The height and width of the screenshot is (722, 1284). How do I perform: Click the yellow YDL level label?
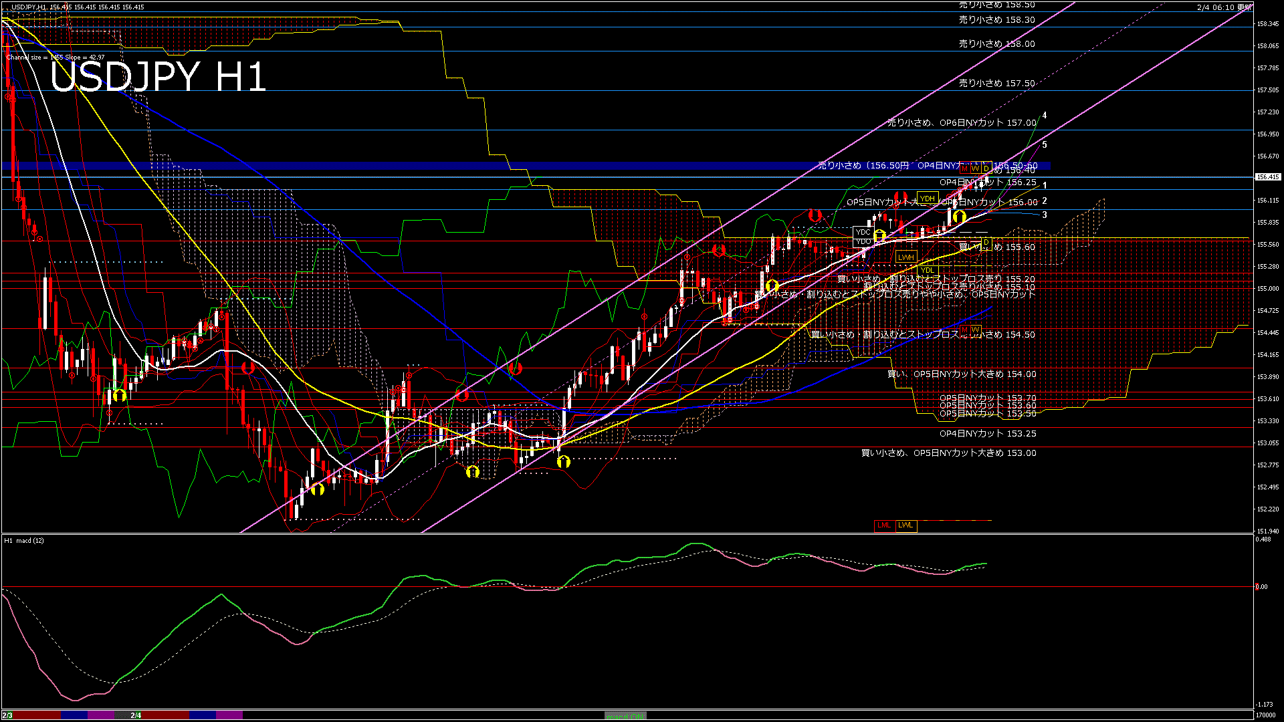[x=926, y=270]
